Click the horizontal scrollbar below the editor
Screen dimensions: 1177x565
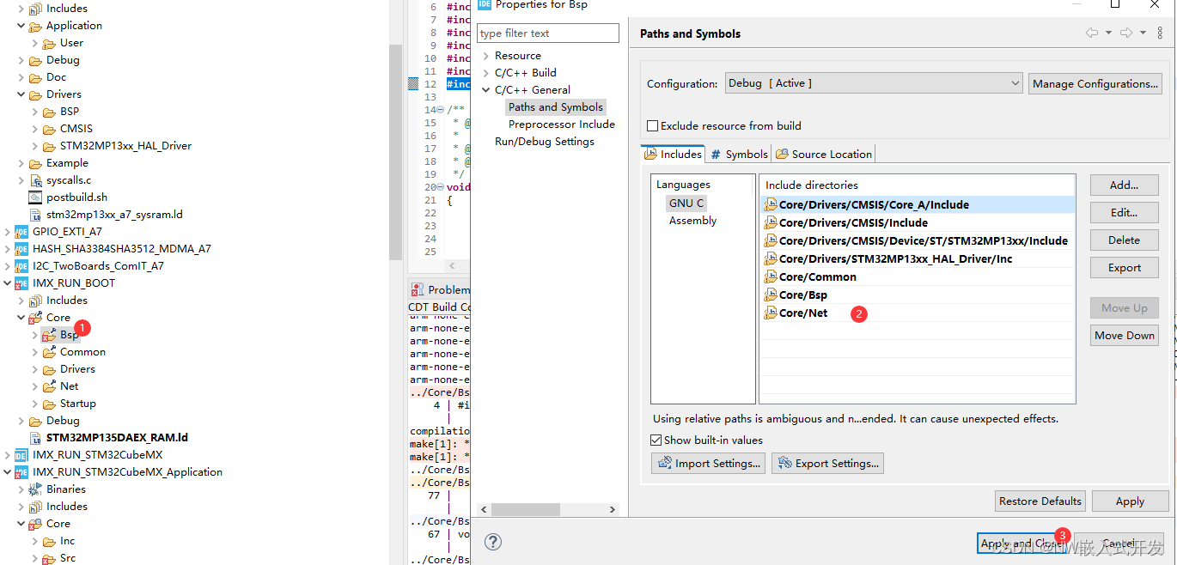click(x=524, y=509)
